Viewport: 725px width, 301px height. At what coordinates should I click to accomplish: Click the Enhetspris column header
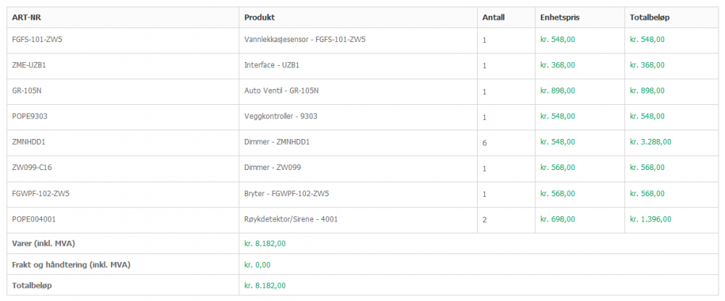pyautogui.click(x=560, y=17)
